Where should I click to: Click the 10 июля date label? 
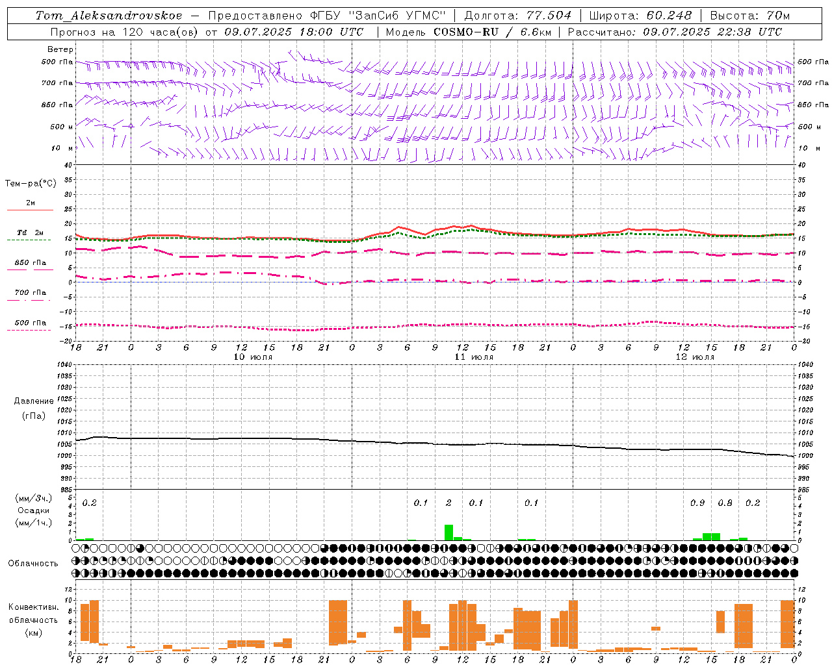click(x=253, y=357)
